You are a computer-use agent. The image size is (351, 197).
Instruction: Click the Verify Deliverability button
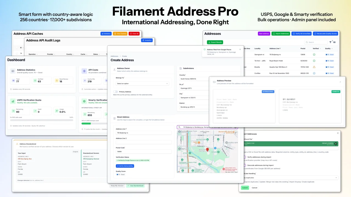pos(125,166)
